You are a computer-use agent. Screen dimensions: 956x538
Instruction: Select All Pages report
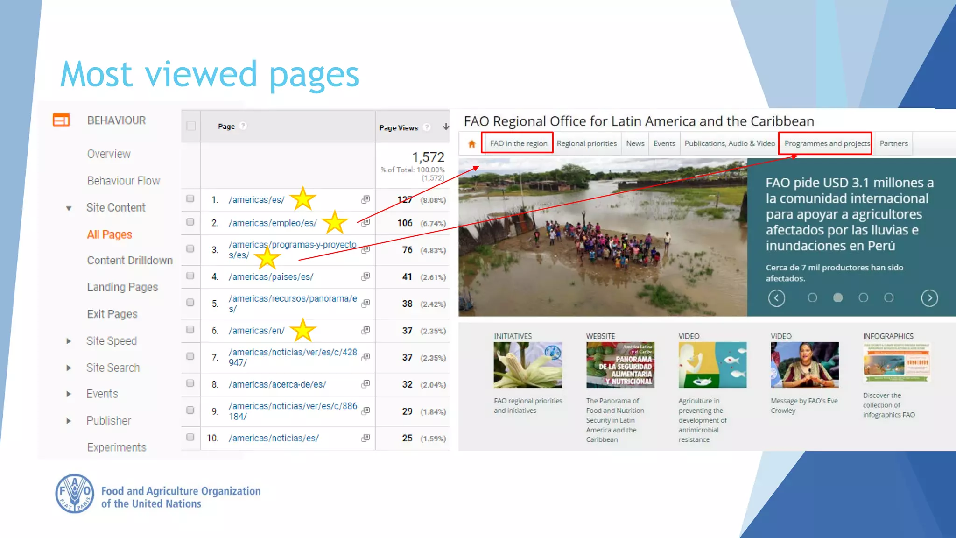[110, 234]
